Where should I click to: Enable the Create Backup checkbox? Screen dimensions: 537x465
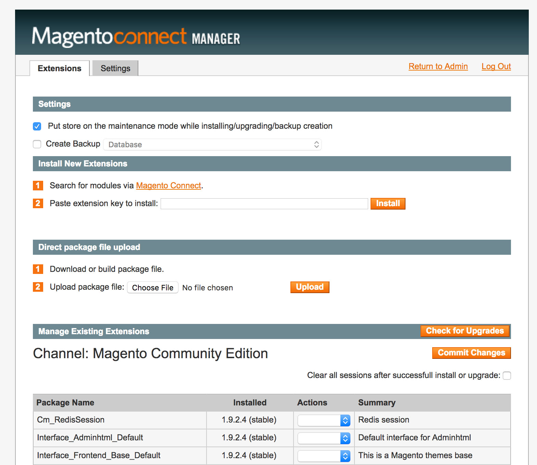[x=37, y=144]
